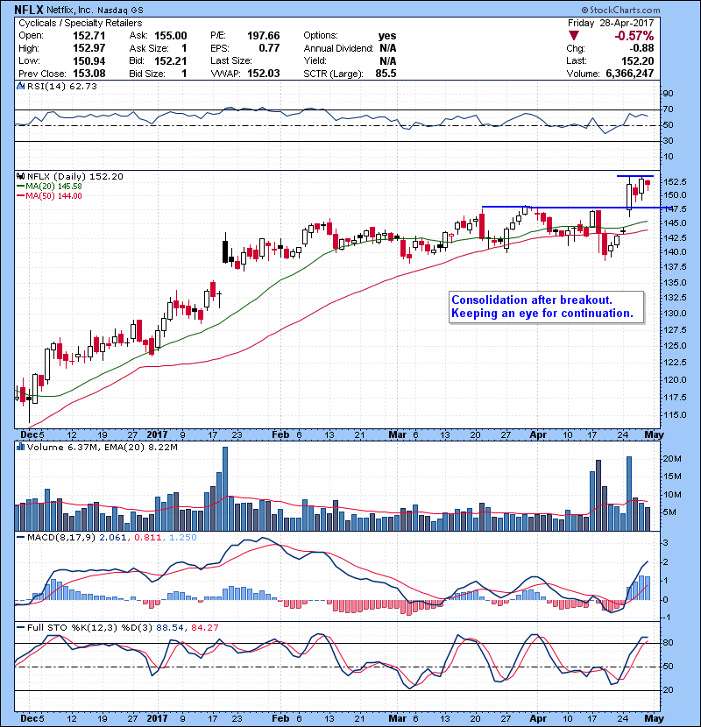Click the 'EMA(20) 8.22M' volume legend text
Image resolution: width=701 pixels, height=727 pixels.
pos(141,447)
